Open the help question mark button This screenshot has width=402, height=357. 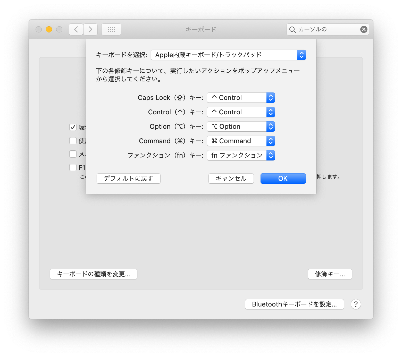(x=356, y=304)
